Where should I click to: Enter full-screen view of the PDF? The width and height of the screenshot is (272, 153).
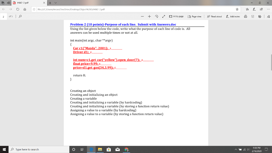(164, 16)
